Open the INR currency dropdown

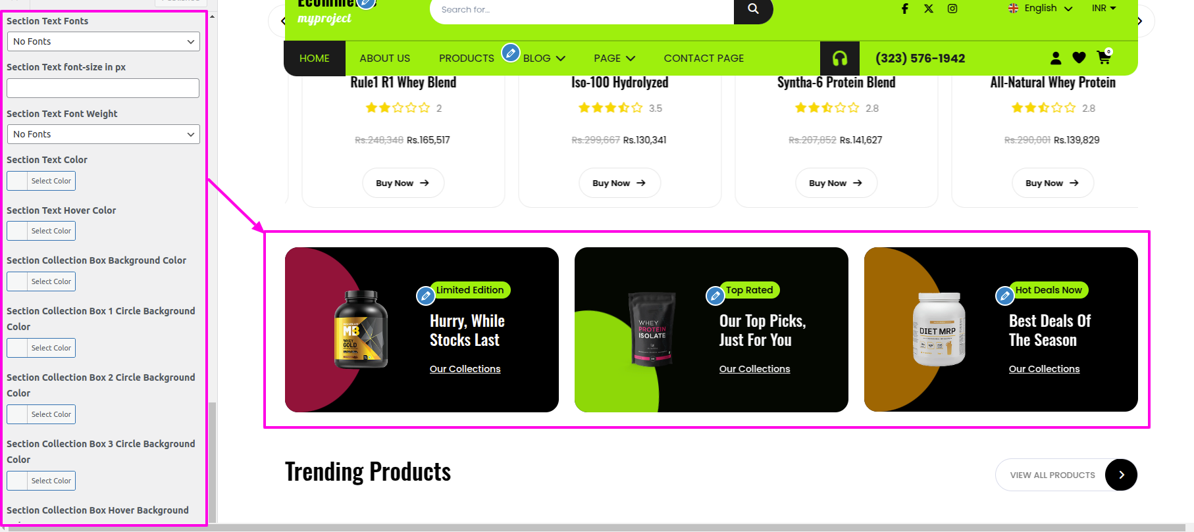pyautogui.click(x=1104, y=8)
